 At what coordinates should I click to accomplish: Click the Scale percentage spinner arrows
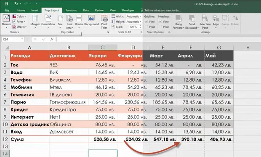point(140,27)
